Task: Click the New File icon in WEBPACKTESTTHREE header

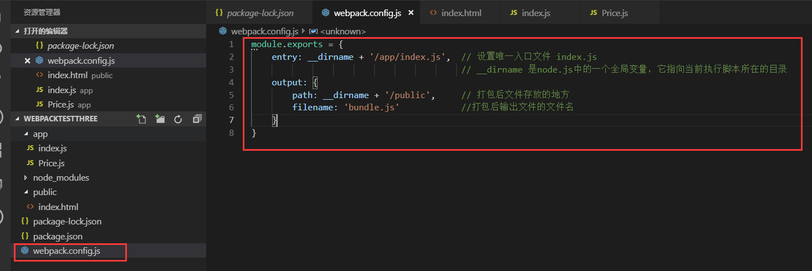Action: [141, 119]
